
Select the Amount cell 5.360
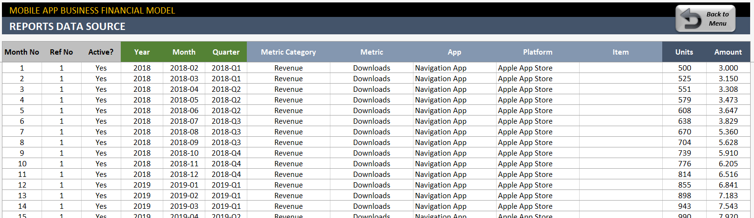pyautogui.click(x=728, y=132)
